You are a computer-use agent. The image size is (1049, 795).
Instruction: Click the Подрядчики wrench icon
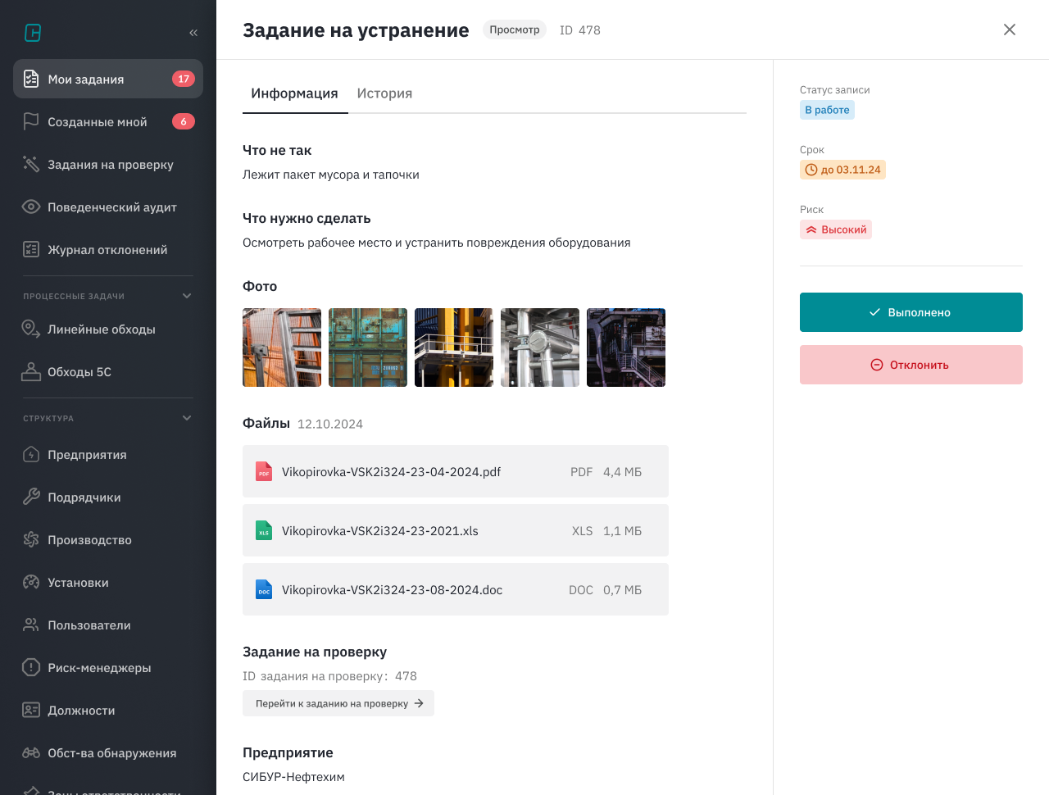(x=31, y=497)
